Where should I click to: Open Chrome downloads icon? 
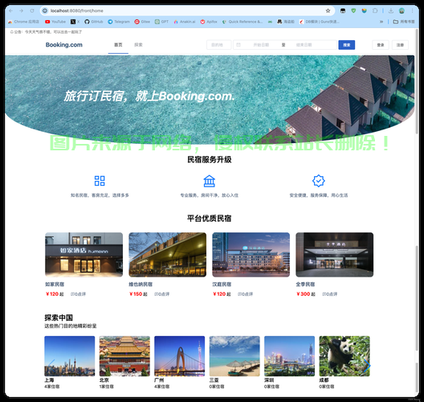[391, 10]
